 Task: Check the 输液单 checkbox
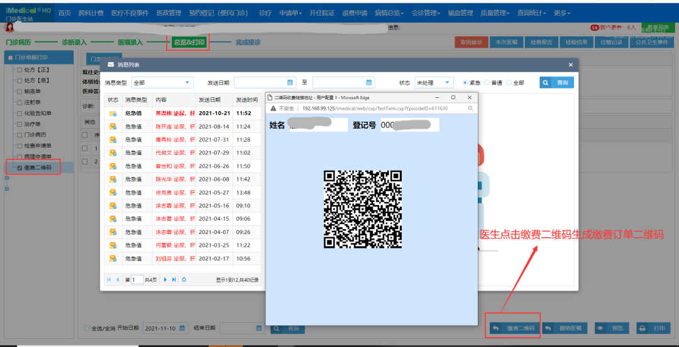pyautogui.click(x=19, y=92)
